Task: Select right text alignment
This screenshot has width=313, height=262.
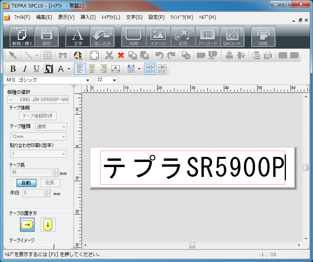Action: 104,69
